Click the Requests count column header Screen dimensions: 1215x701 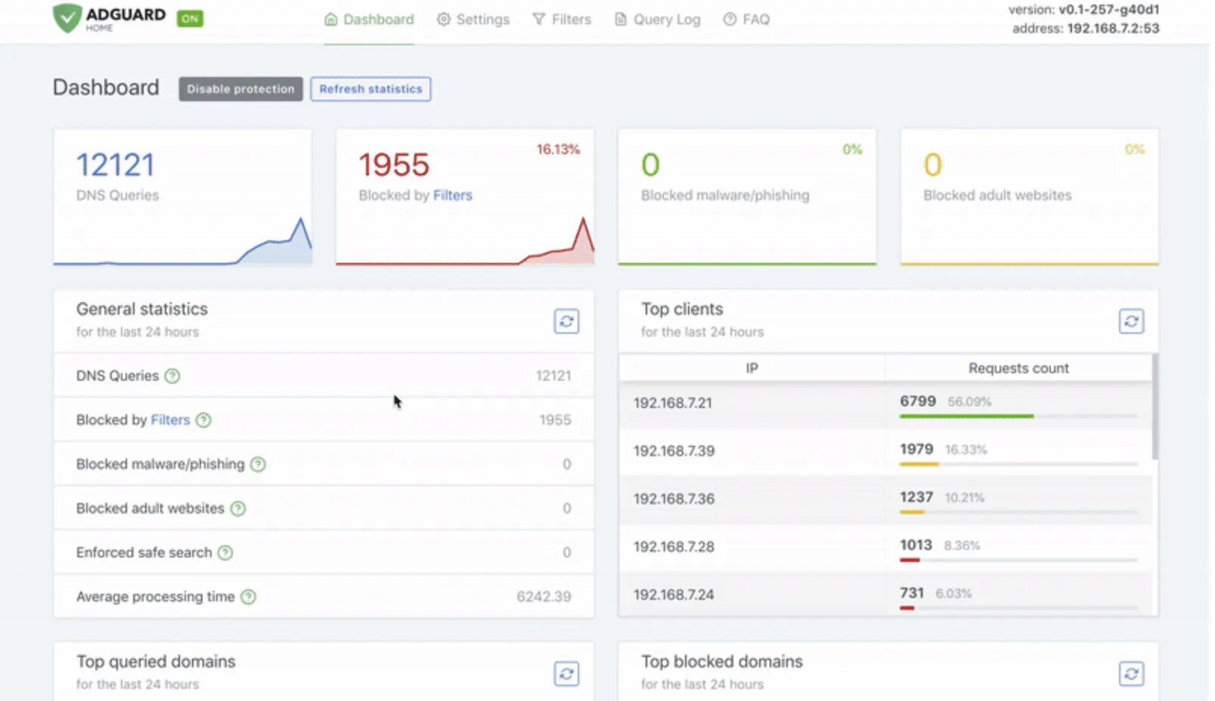1018,369
